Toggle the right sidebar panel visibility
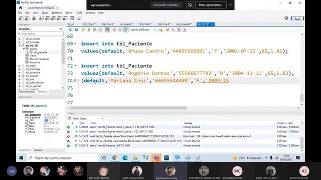The width and height of the screenshot is (321, 180). [302, 18]
